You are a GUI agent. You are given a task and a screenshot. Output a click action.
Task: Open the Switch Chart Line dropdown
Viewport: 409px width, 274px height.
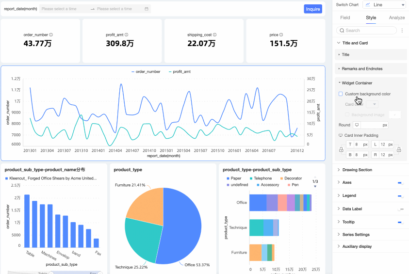tap(384, 5)
